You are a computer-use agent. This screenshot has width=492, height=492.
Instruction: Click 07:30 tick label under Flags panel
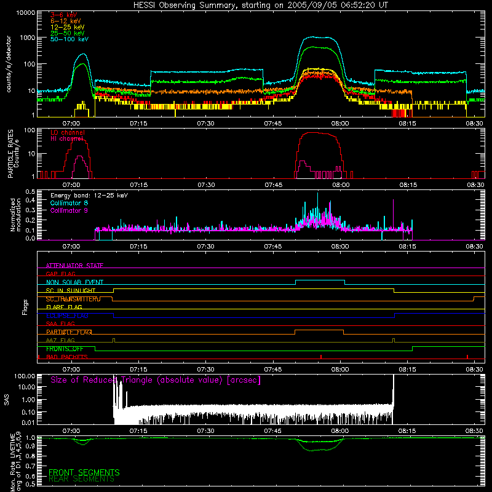[x=206, y=370]
